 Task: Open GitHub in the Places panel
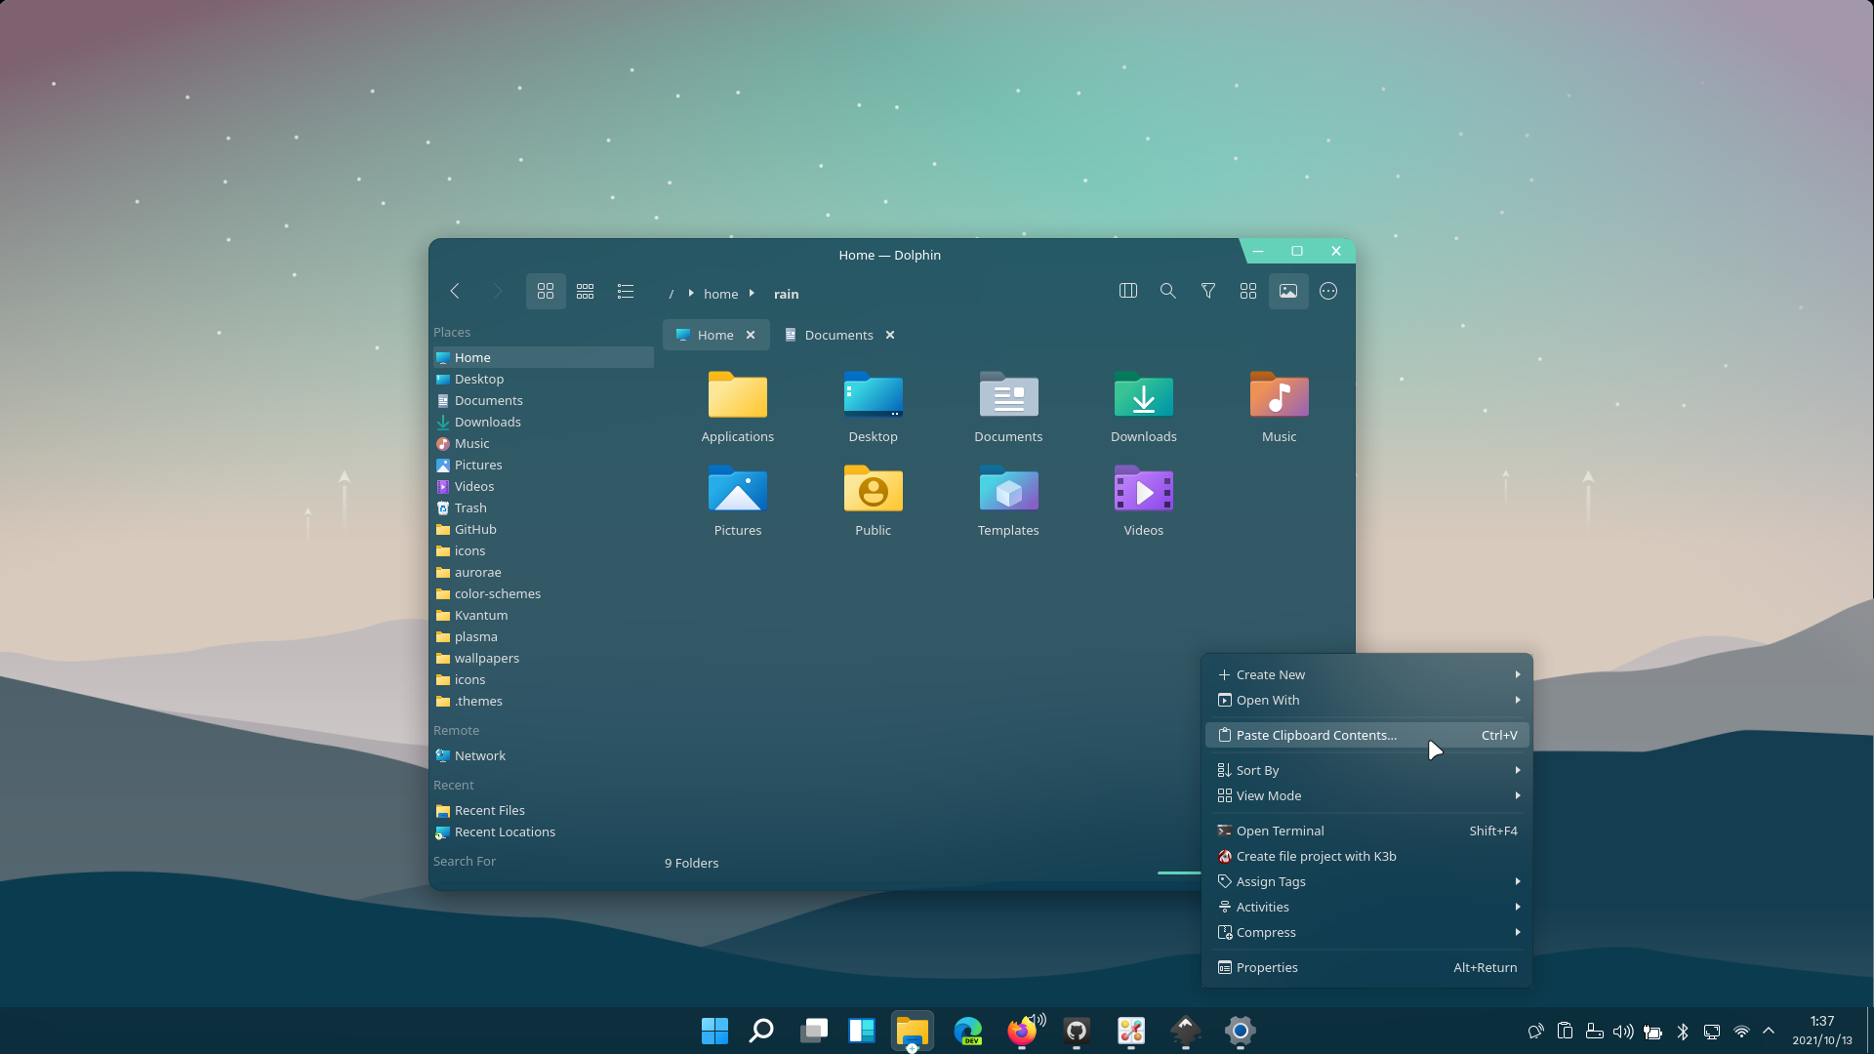544,530
